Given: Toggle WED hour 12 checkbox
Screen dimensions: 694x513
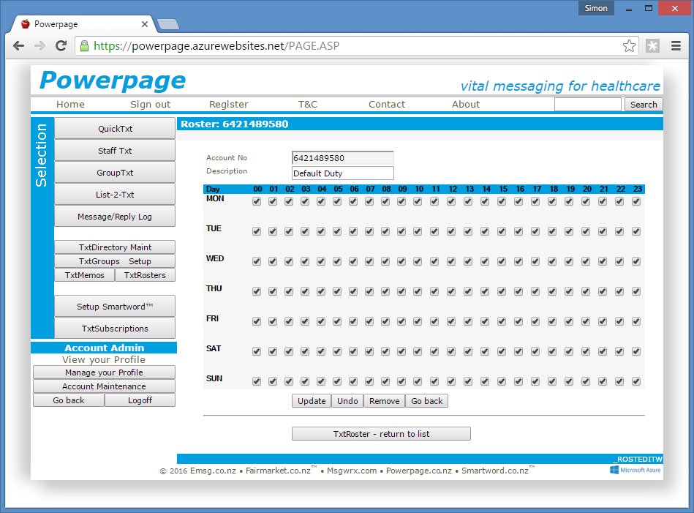Looking at the screenshot, I should click(x=451, y=261).
